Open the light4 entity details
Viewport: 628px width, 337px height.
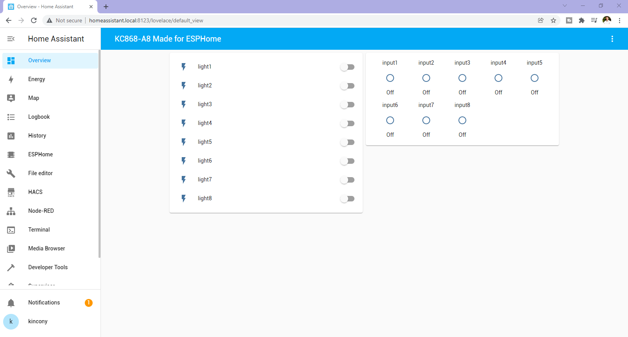[204, 123]
